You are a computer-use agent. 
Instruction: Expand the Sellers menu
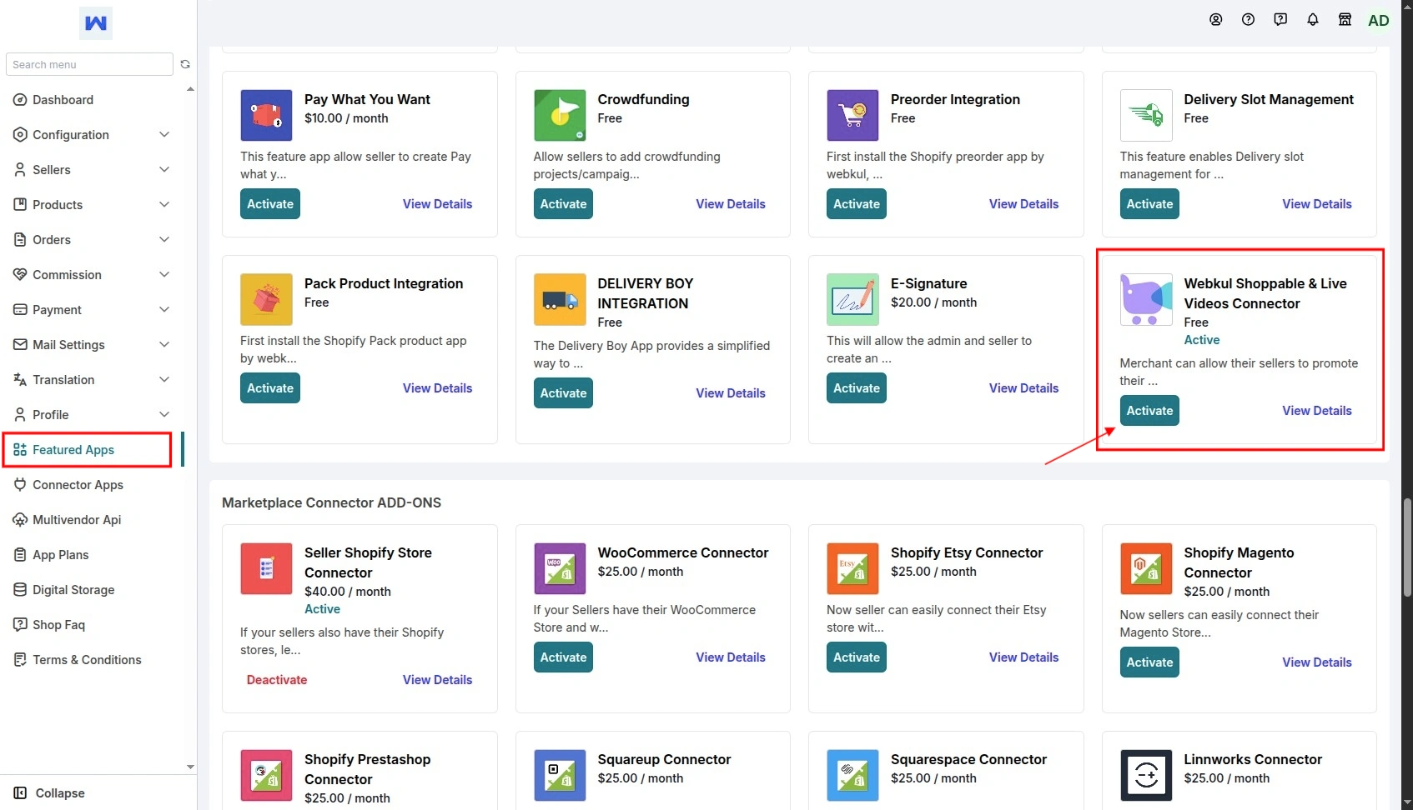click(x=92, y=170)
